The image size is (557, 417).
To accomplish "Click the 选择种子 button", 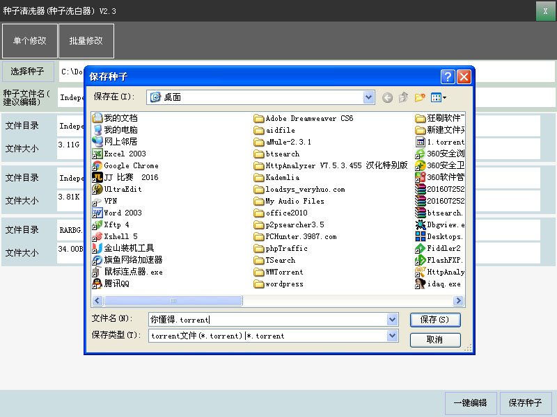I will point(28,72).
